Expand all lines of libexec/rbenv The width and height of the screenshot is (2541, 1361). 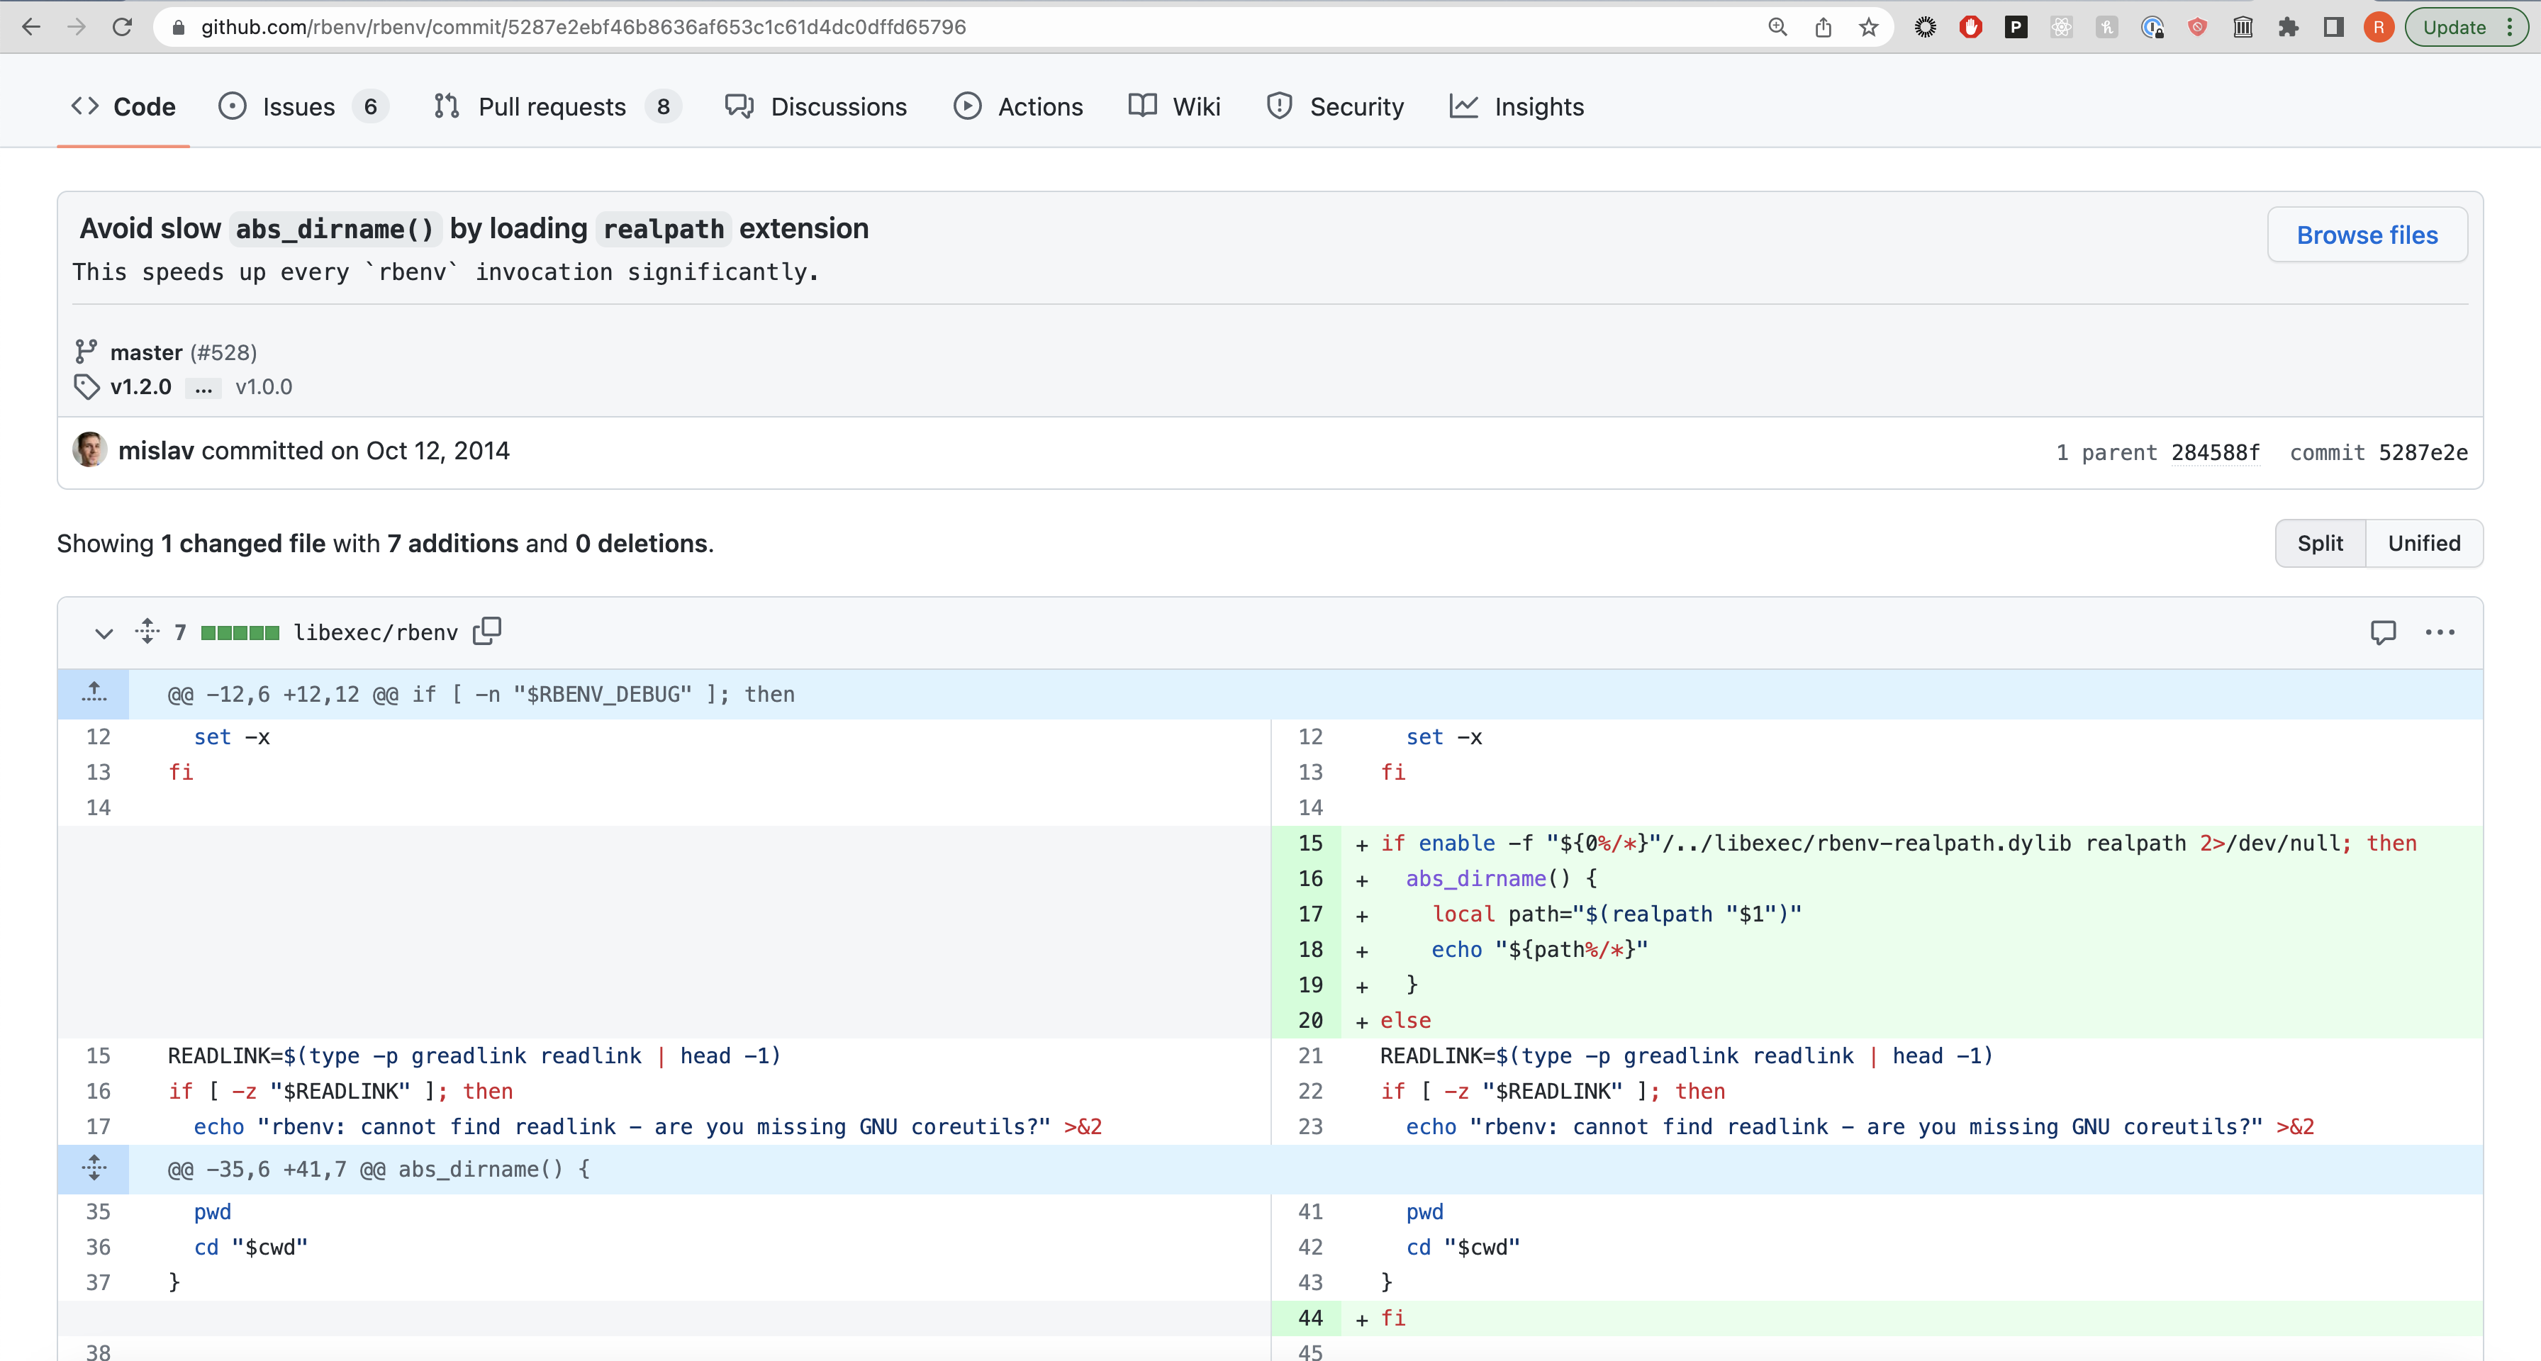pos(148,631)
